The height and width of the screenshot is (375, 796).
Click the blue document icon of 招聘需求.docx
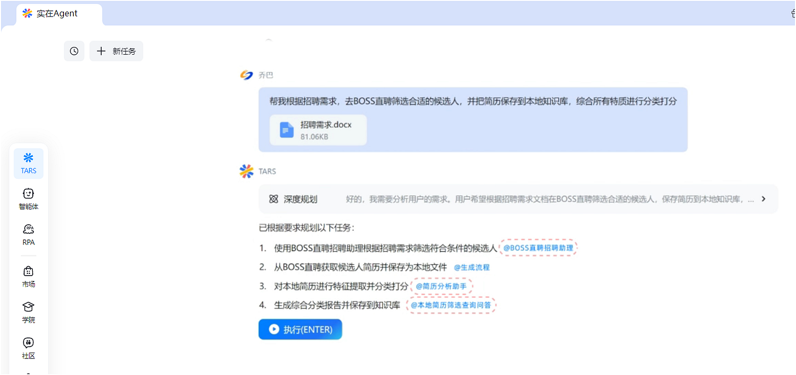[x=287, y=130]
